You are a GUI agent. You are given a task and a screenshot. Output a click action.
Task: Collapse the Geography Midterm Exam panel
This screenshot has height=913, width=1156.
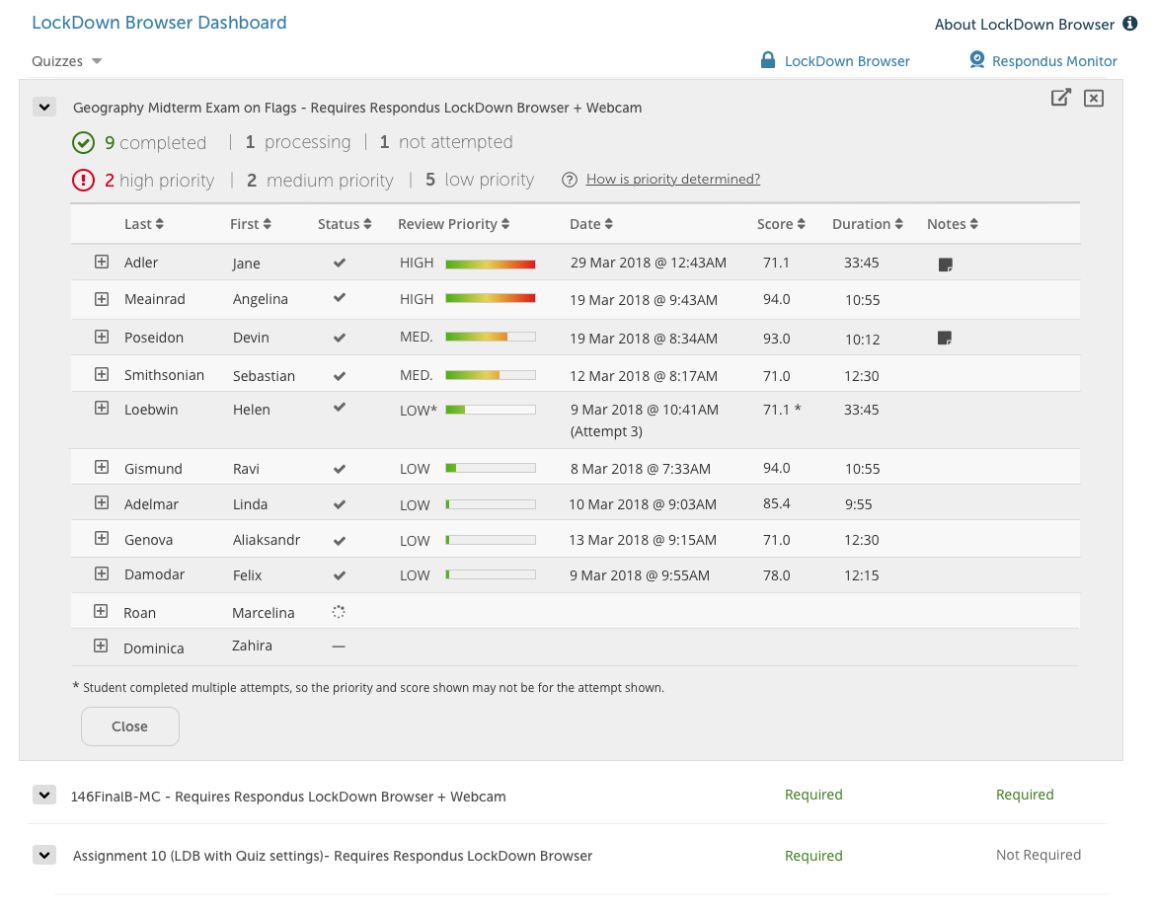[x=43, y=106]
